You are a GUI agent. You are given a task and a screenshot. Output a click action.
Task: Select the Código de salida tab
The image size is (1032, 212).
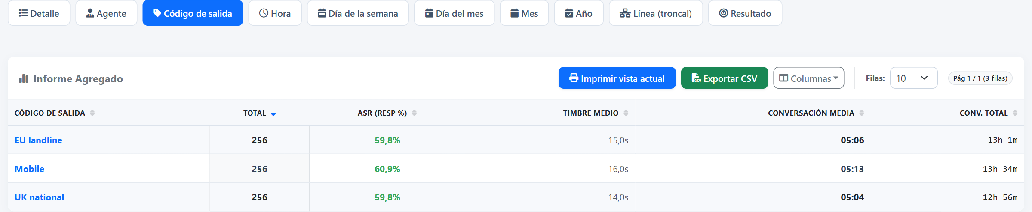(193, 13)
